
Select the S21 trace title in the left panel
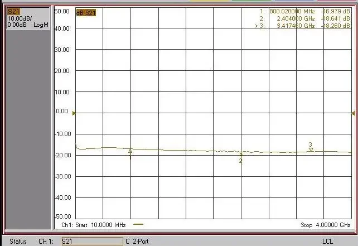click(x=13, y=11)
